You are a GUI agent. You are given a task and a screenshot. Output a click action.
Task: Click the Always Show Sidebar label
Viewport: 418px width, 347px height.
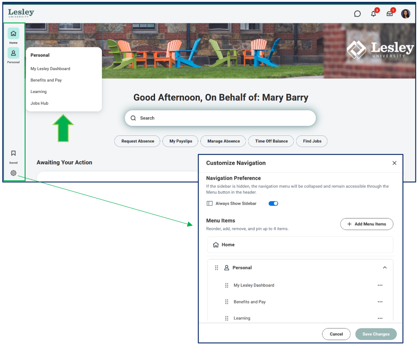click(x=236, y=203)
